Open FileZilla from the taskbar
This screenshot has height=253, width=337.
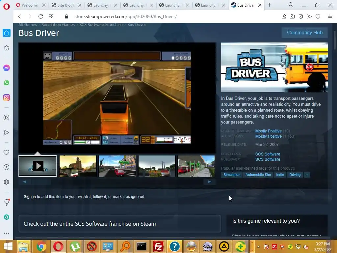coord(158,246)
